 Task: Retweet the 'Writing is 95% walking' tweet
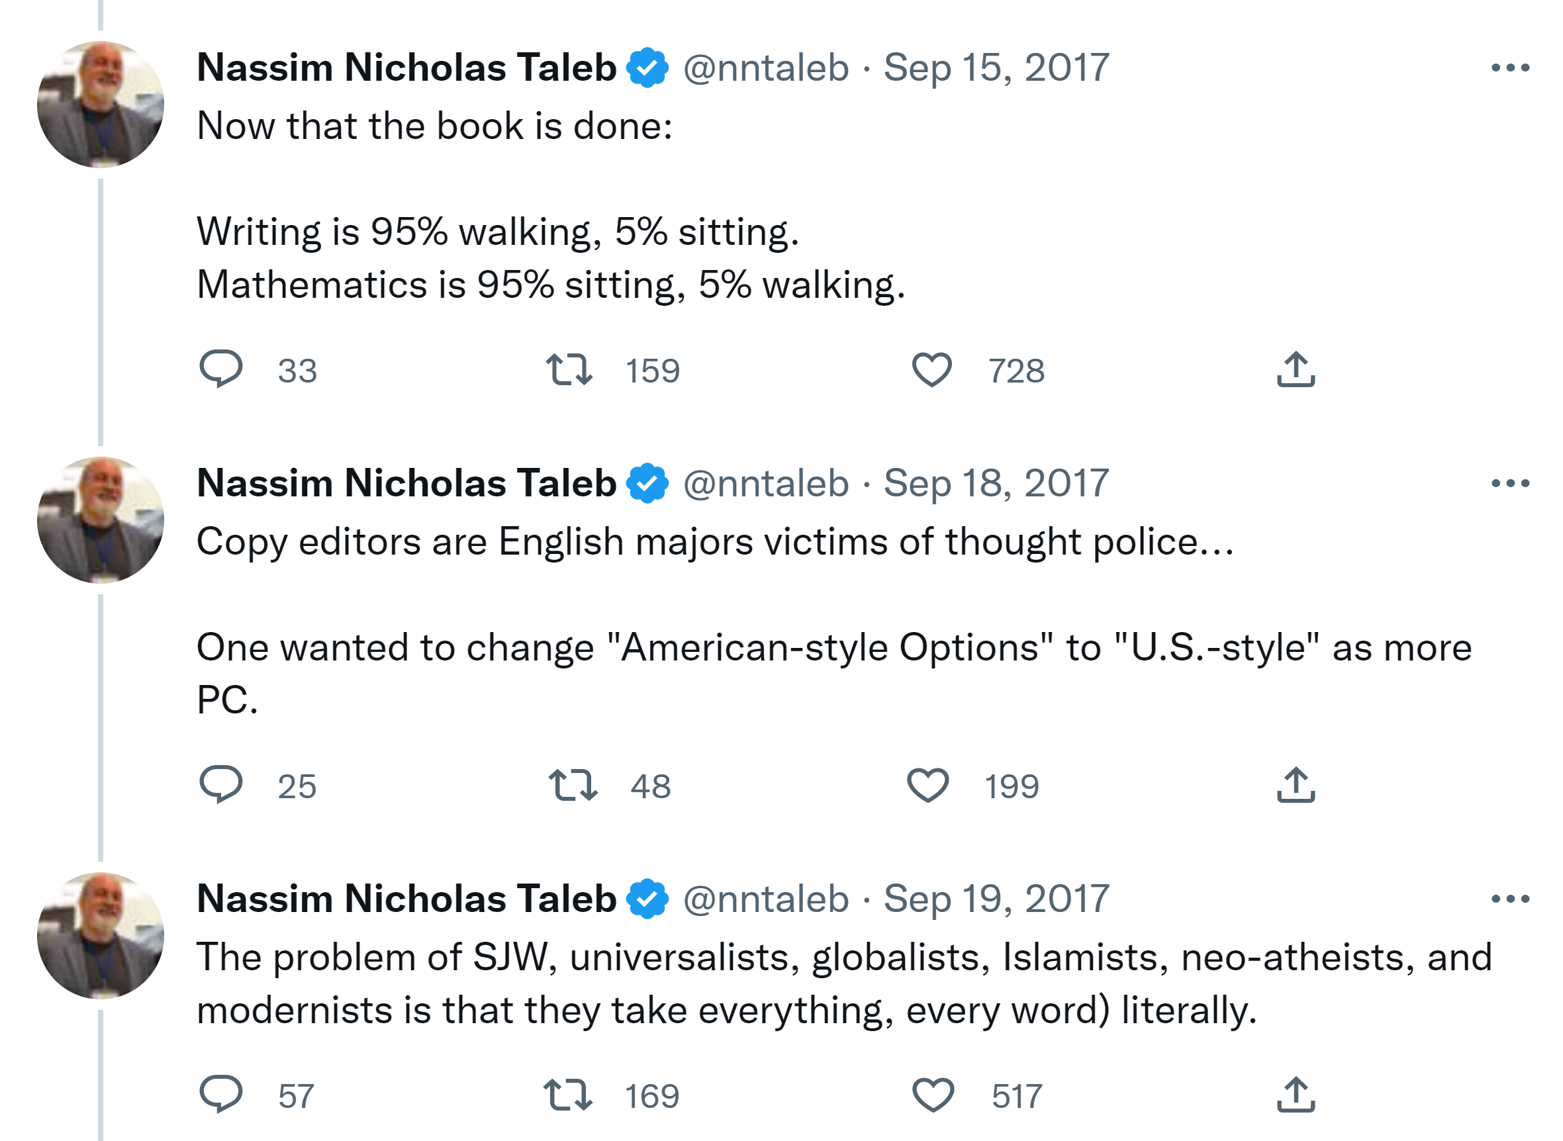[569, 369]
